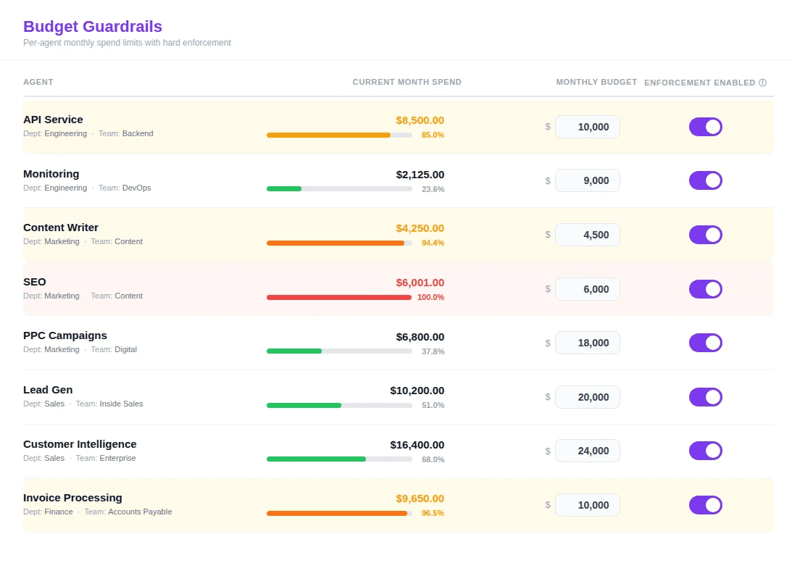The height and width of the screenshot is (563, 792).
Task: Select the API Service agent name
Action: [53, 120]
